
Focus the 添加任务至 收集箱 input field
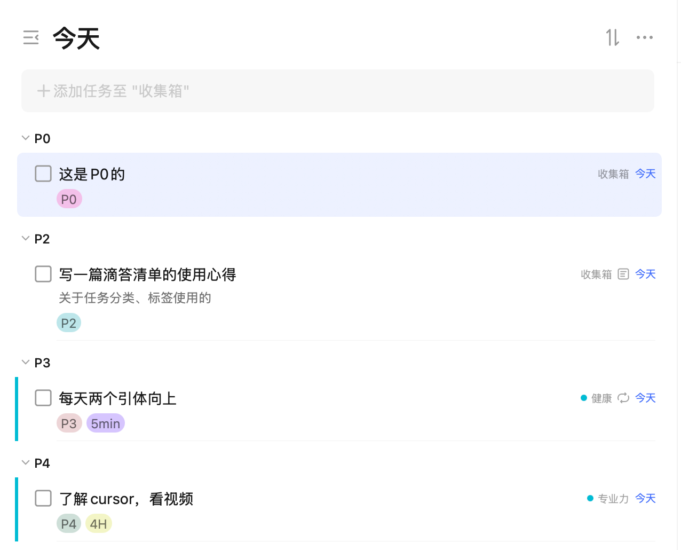click(x=337, y=91)
